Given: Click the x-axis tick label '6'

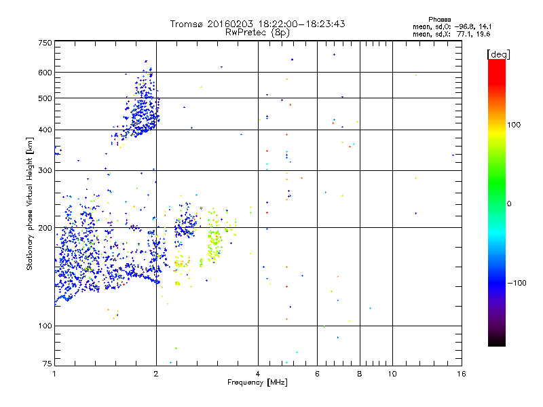Looking at the screenshot, I should click(x=317, y=374).
